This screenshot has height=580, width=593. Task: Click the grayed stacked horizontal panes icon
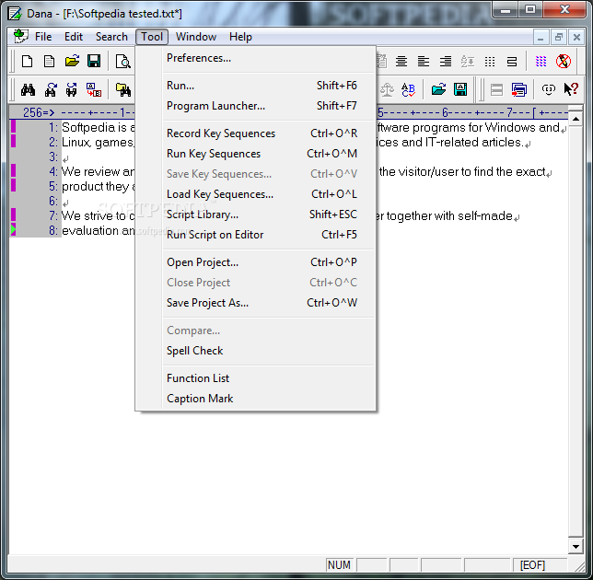496,89
